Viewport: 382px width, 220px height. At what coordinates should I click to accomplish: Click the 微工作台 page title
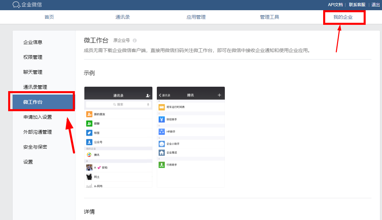[96, 40]
